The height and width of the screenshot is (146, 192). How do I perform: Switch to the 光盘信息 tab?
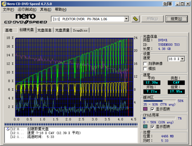(44, 30)
